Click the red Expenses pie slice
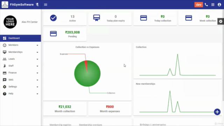The height and width of the screenshot is (126, 224). pos(86,64)
